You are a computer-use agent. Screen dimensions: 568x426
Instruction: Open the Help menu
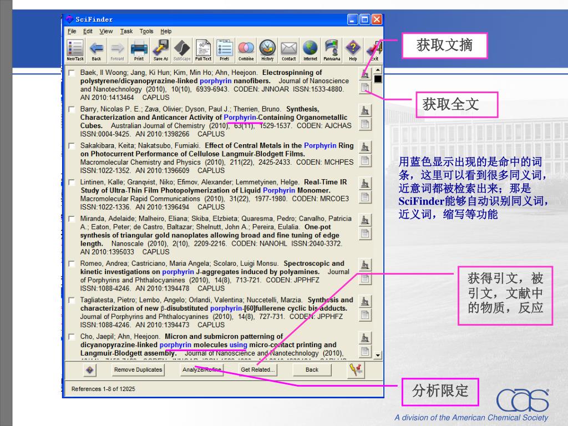(x=166, y=31)
